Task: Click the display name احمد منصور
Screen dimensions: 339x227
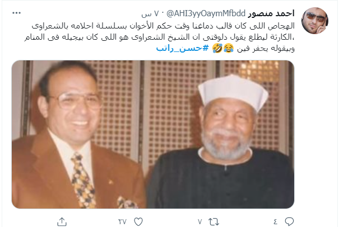Action: [x=271, y=13]
